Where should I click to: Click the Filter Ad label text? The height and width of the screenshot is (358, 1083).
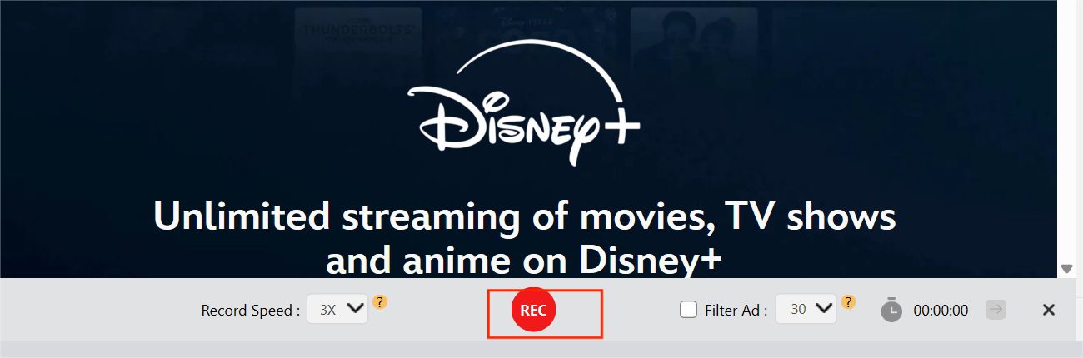click(736, 311)
